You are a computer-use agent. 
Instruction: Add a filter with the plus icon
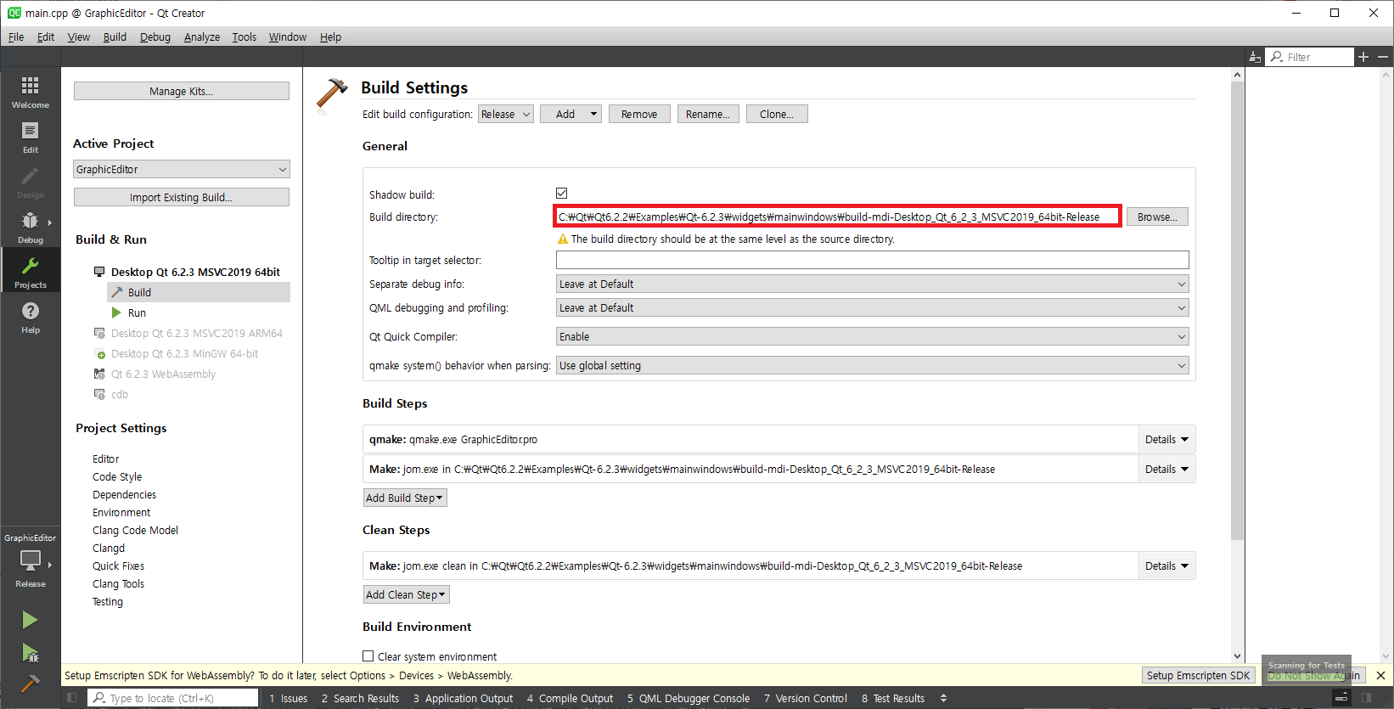pos(1363,57)
